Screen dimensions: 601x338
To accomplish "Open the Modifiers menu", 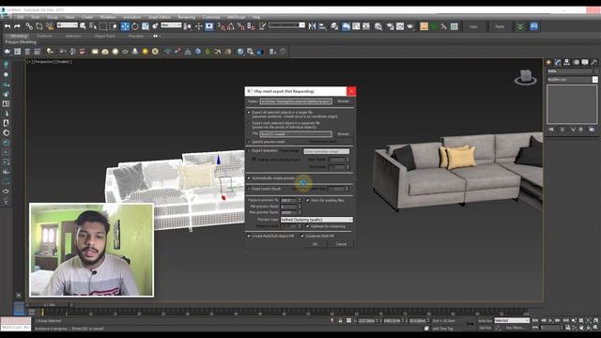I will click(x=107, y=17).
